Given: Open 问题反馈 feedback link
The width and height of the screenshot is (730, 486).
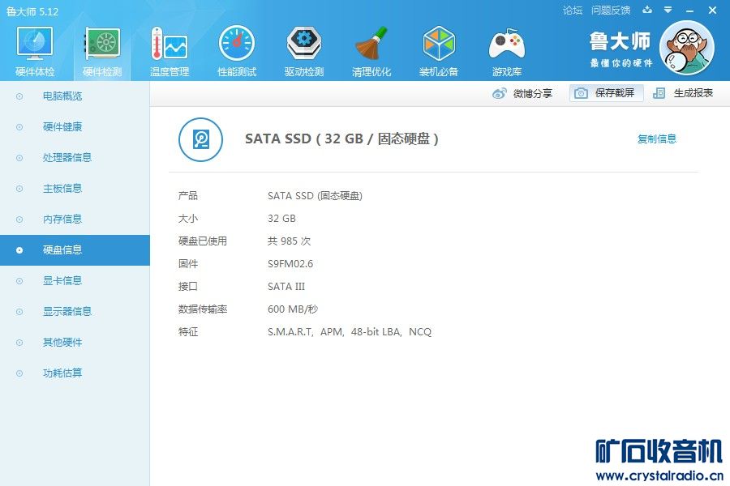Looking at the screenshot, I should [611, 11].
